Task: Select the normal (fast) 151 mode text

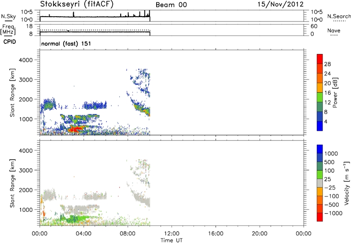Action: click(66, 43)
